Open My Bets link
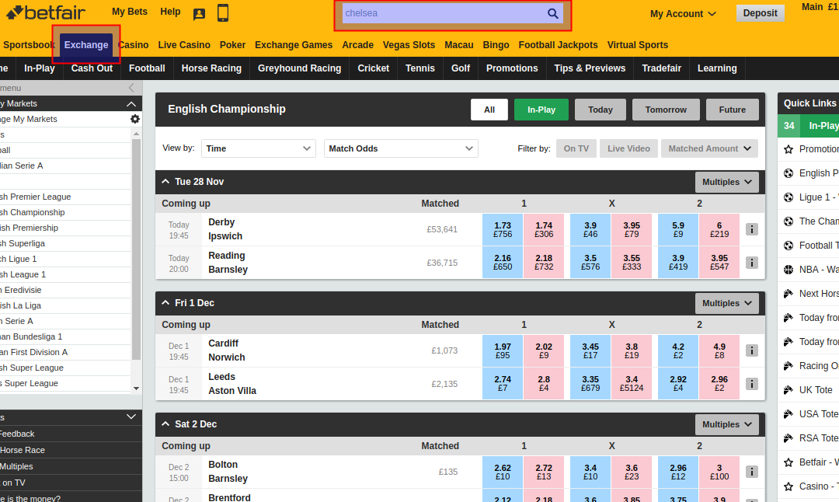This screenshot has height=502, width=839. point(130,12)
